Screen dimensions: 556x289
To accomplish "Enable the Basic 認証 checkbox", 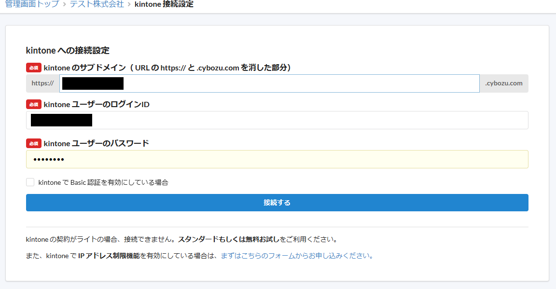I will pos(30,182).
